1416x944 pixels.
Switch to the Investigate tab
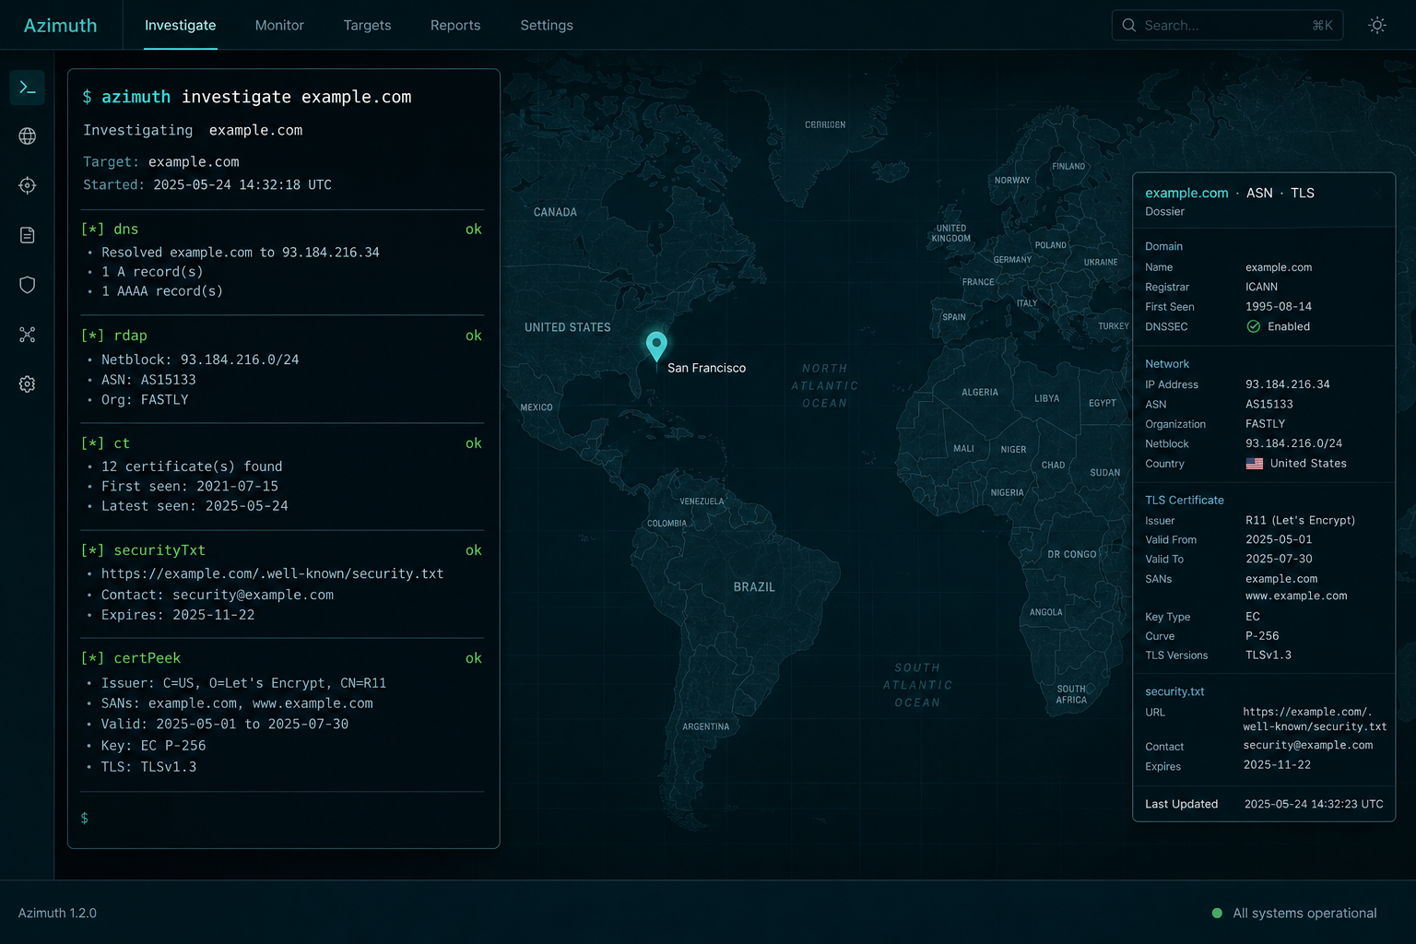coord(181,25)
